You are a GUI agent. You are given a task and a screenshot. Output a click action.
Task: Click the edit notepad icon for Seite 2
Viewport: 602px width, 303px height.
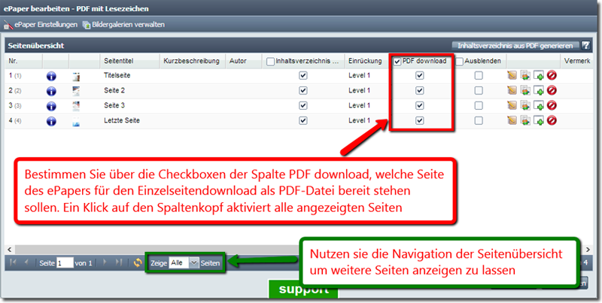coord(512,90)
